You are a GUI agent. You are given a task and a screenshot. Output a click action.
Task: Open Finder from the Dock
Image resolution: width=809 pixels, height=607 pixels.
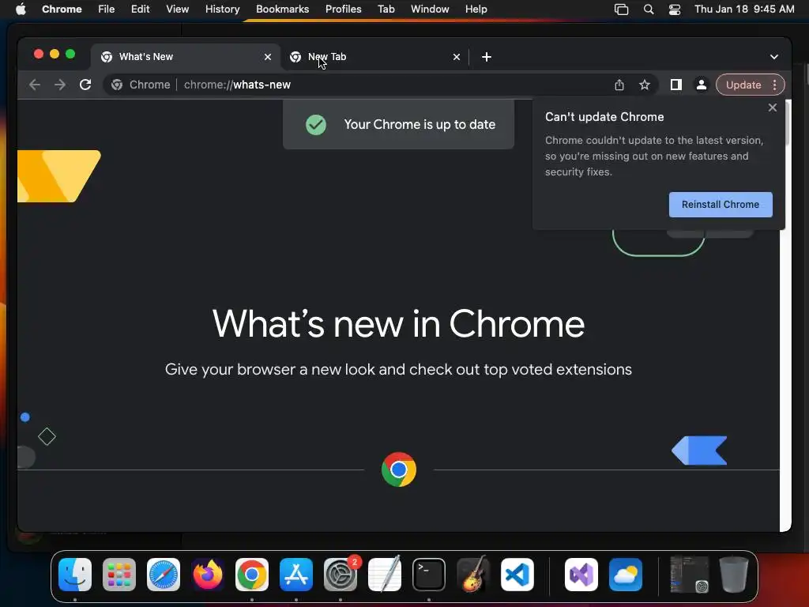75,575
